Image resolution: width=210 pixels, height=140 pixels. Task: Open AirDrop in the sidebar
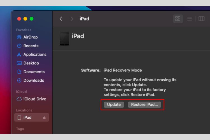pos(30,37)
